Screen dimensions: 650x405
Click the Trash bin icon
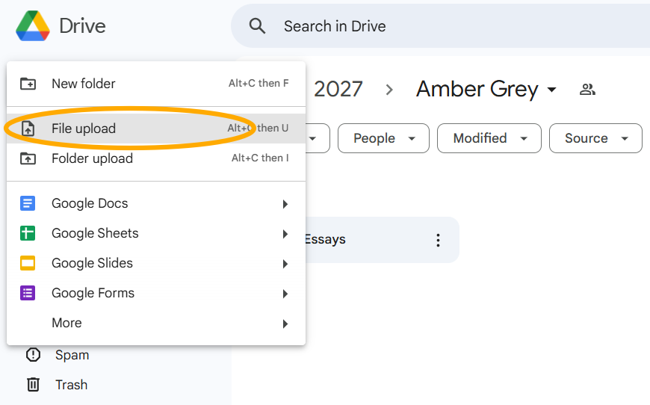click(x=33, y=385)
